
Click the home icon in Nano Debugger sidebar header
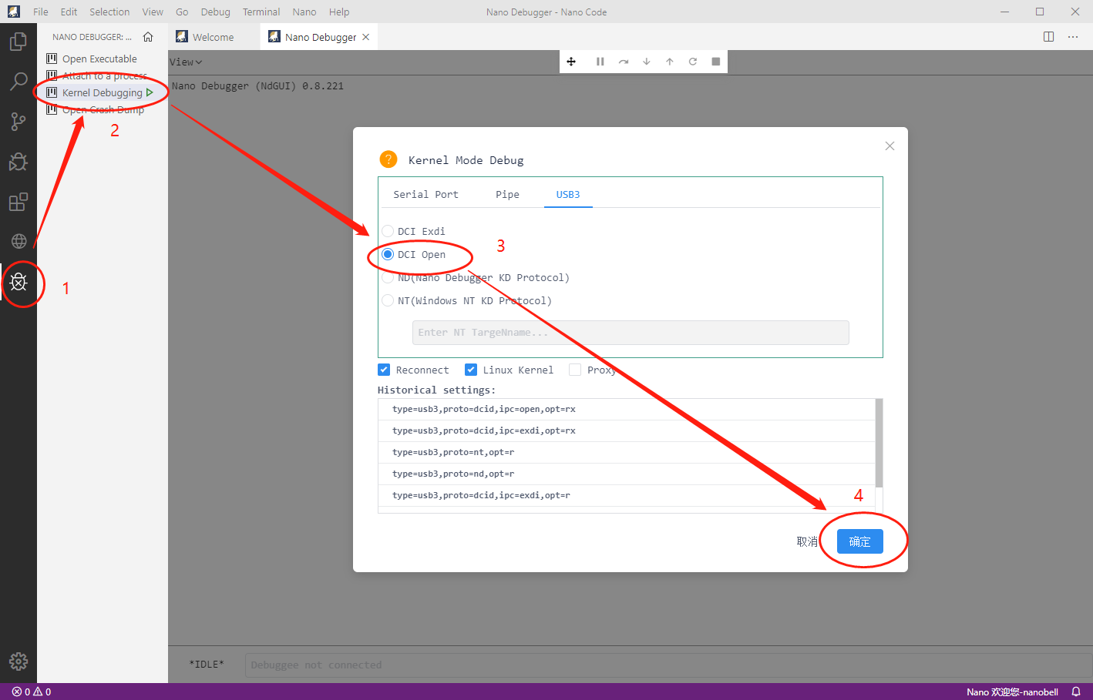(148, 36)
